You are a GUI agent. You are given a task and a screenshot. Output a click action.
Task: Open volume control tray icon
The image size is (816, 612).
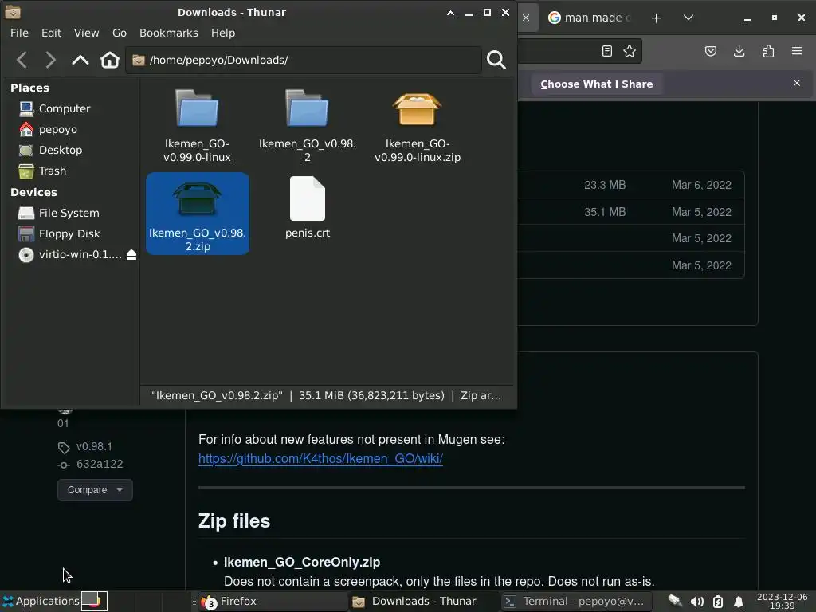click(x=696, y=602)
